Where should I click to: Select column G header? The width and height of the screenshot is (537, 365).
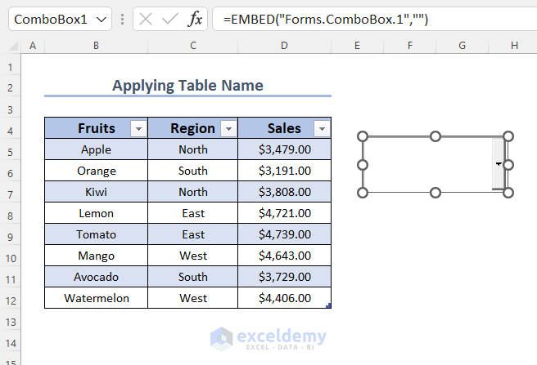[463, 46]
